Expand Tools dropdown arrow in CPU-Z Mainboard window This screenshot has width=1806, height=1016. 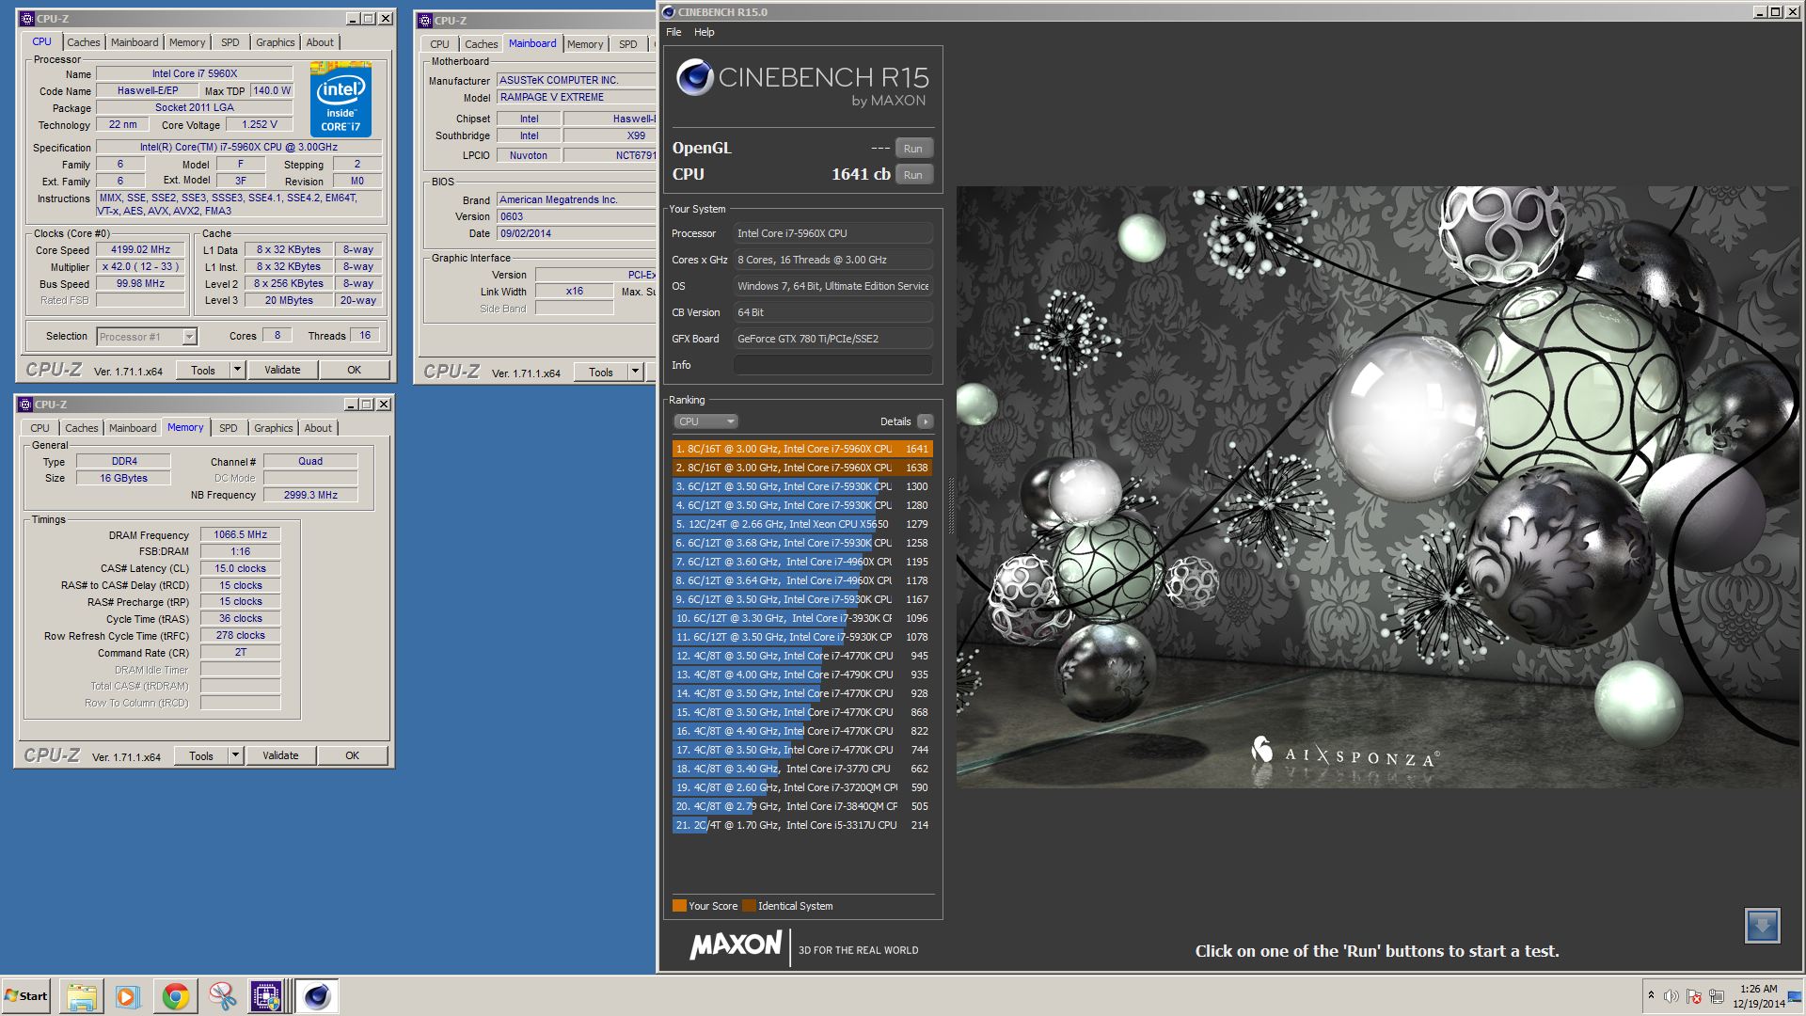(635, 372)
